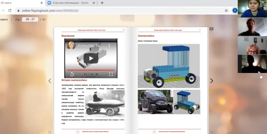Select the top Zoom participant video tile
The height and width of the screenshot is (134, 267).
pyautogui.click(x=252, y=9)
